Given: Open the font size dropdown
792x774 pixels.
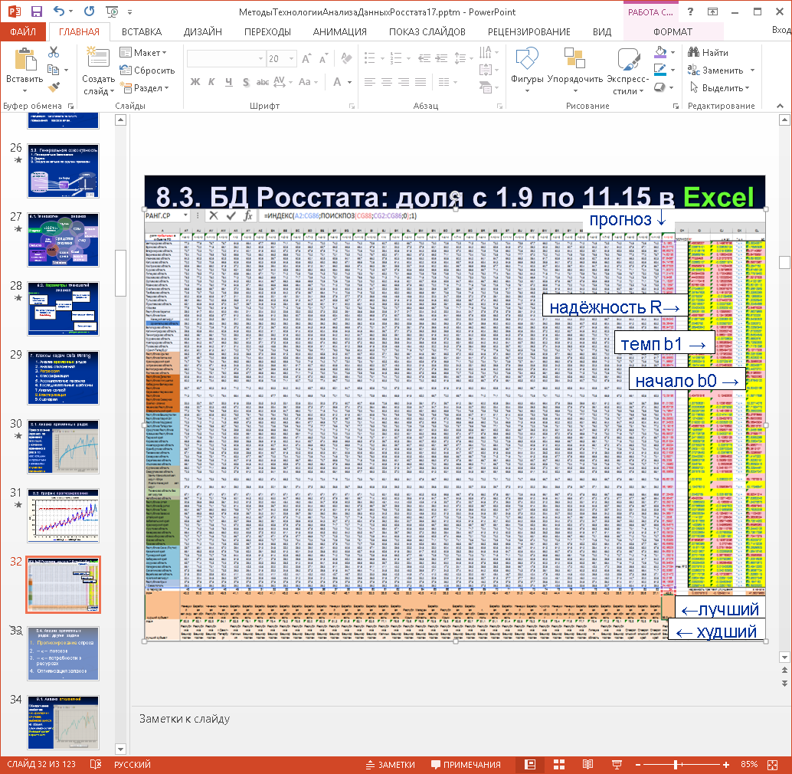Looking at the screenshot, I should pos(291,58).
